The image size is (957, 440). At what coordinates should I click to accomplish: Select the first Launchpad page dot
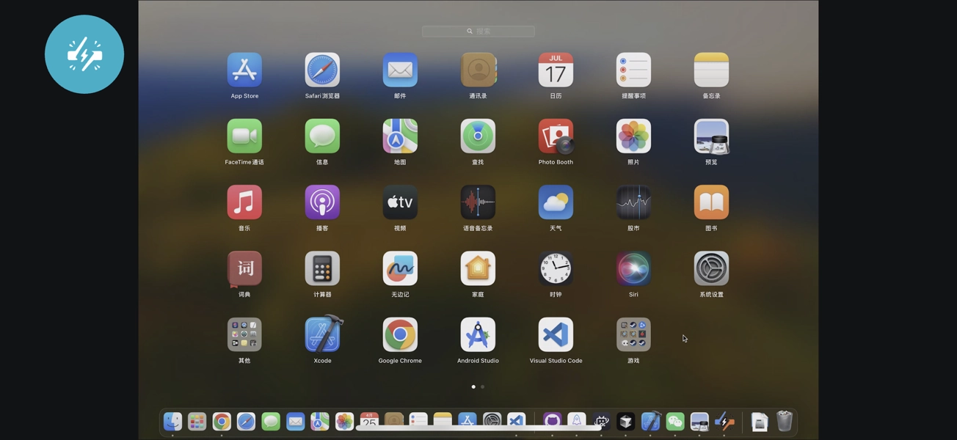(x=473, y=386)
